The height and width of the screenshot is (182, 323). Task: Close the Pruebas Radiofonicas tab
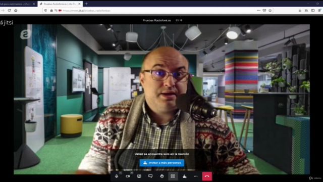79,4
